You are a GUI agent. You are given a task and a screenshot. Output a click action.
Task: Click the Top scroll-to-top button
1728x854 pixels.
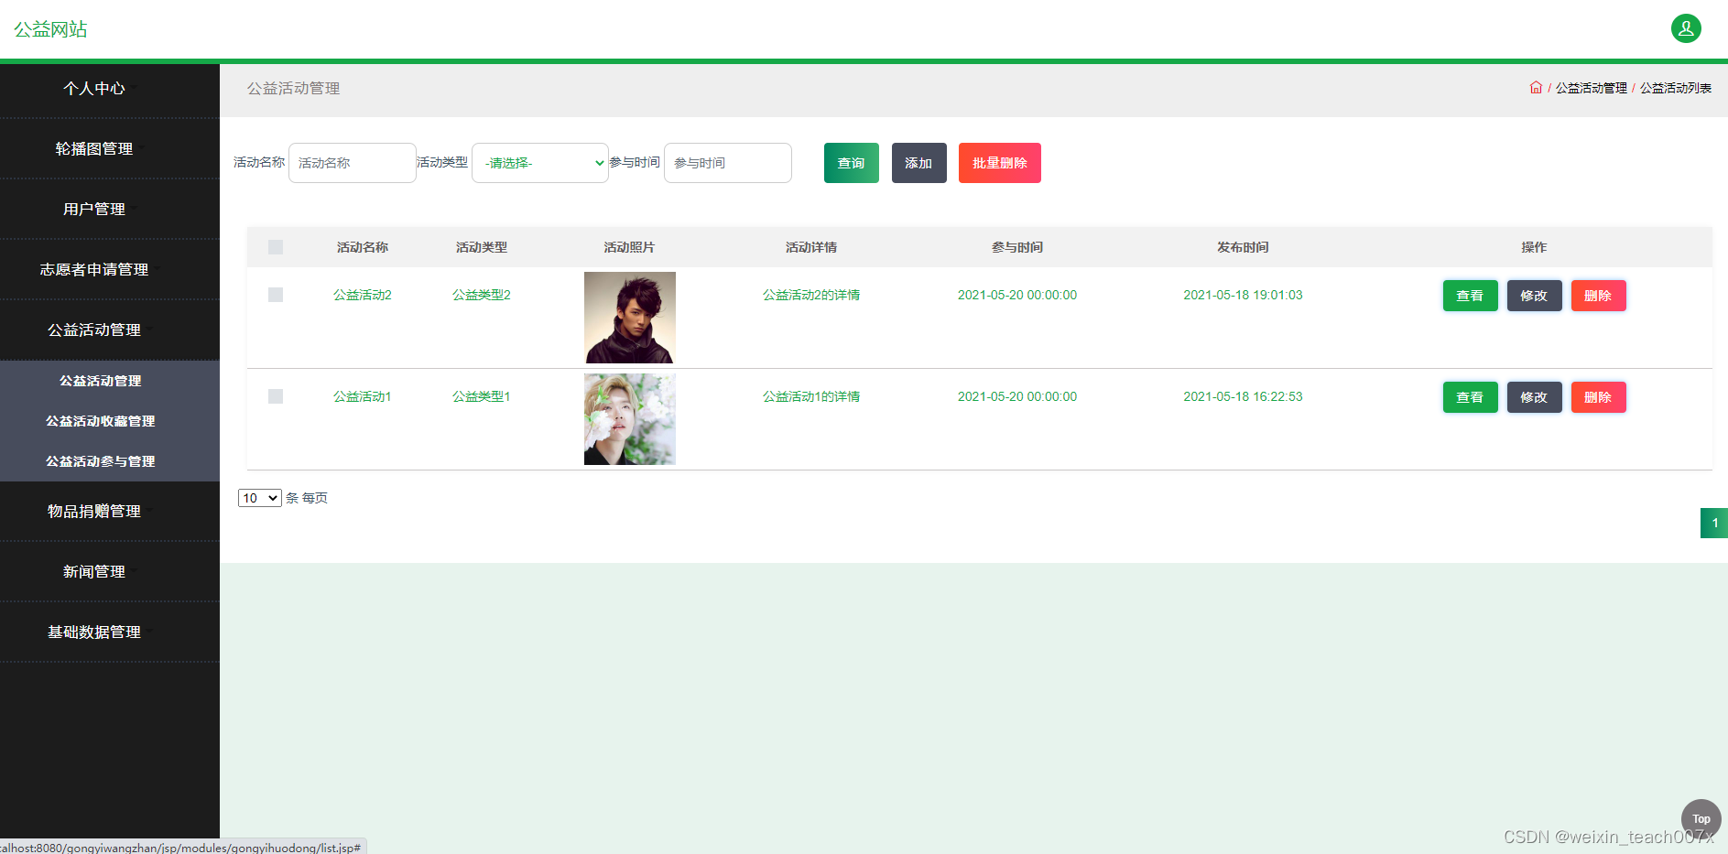pos(1701,819)
